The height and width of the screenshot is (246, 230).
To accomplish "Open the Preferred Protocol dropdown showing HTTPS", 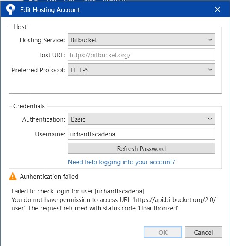I will tap(141, 70).
